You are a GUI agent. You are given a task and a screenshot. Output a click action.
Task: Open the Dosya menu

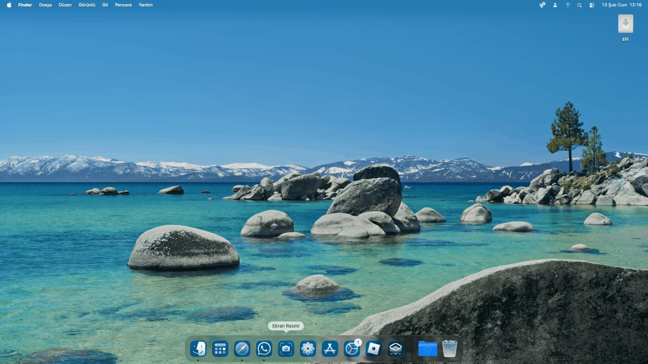click(x=45, y=5)
